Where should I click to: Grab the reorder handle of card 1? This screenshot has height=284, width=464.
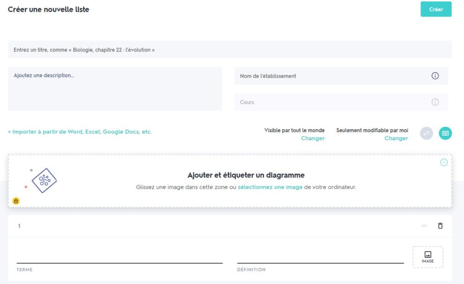coord(424,225)
